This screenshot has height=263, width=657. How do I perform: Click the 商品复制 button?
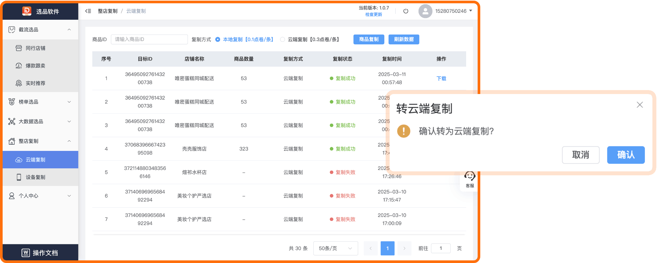pos(369,39)
